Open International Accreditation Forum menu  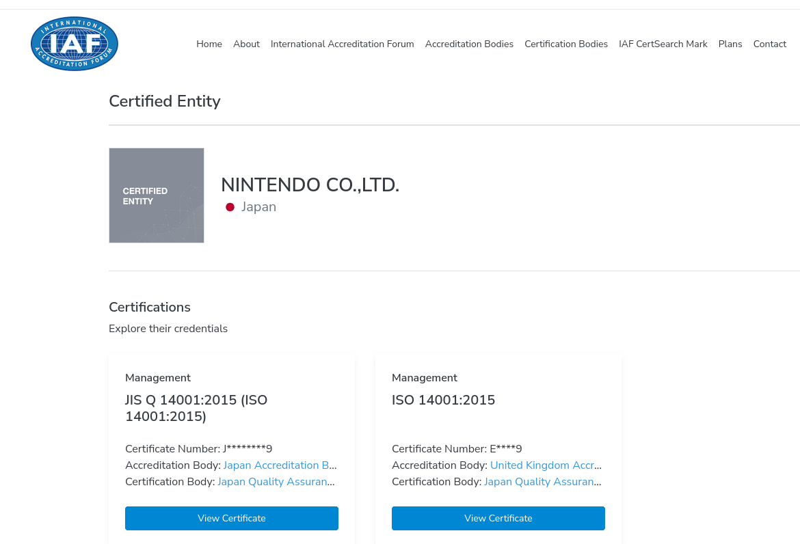[x=343, y=44]
